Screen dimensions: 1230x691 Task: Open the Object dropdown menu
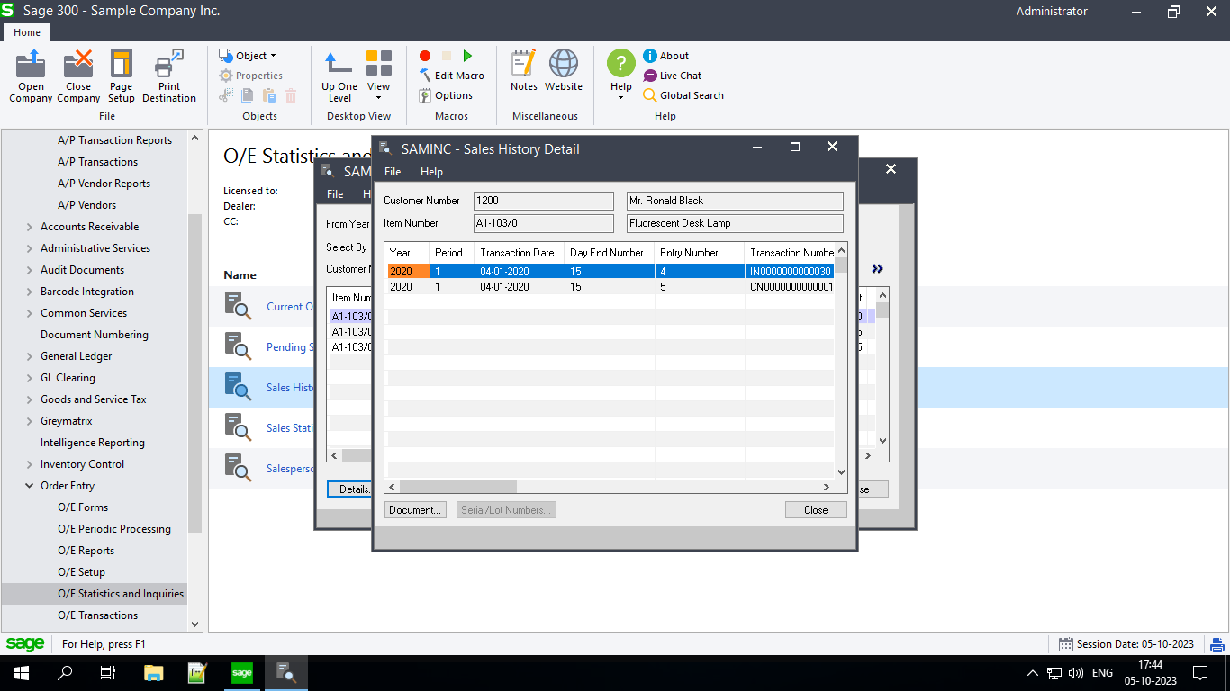click(249, 55)
